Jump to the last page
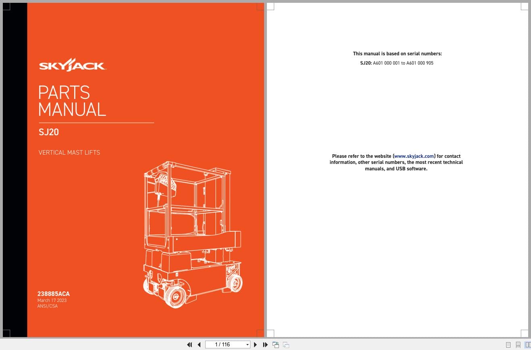This screenshot has width=531, height=350. pyautogui.click(x=265, y=345)
